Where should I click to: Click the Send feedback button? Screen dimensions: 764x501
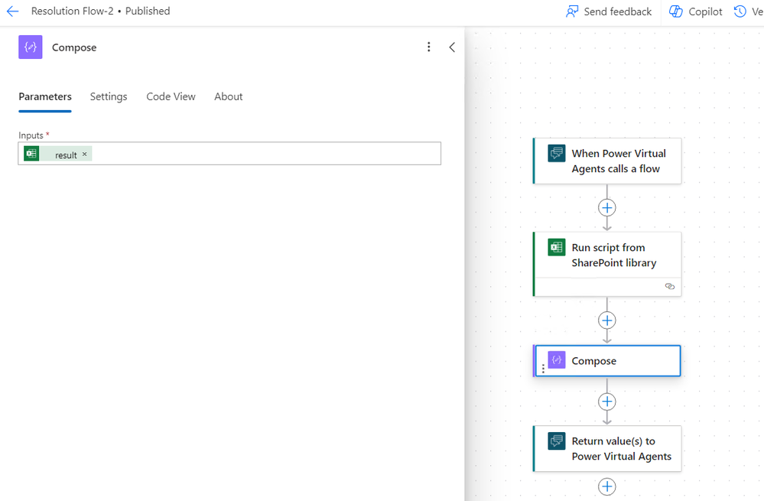609,11
